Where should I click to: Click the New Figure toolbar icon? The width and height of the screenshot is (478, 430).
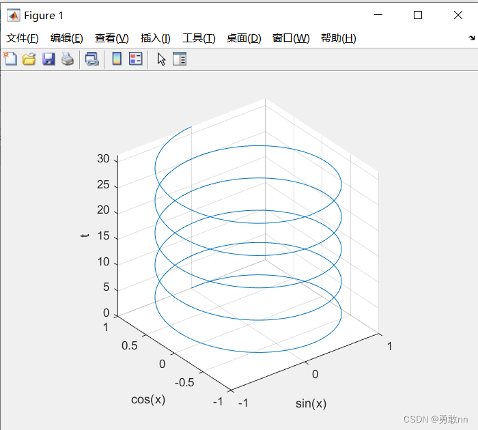[x=10, y=59]
